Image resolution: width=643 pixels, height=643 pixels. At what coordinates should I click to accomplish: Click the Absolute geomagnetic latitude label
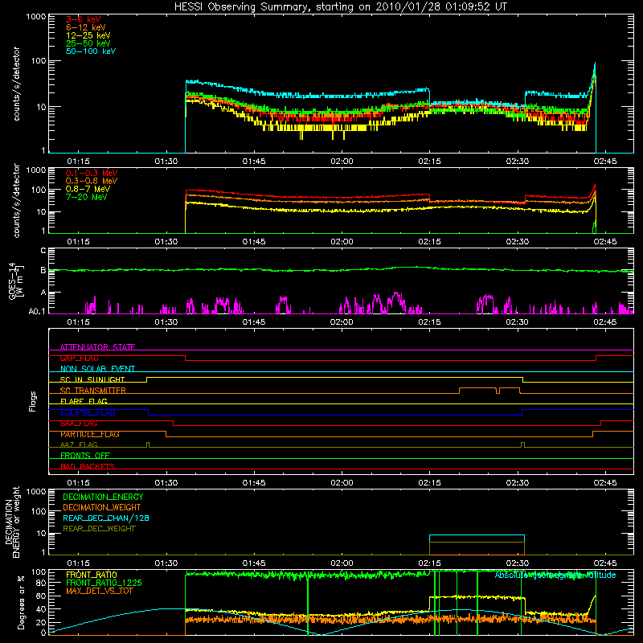(x=555, y=575)
